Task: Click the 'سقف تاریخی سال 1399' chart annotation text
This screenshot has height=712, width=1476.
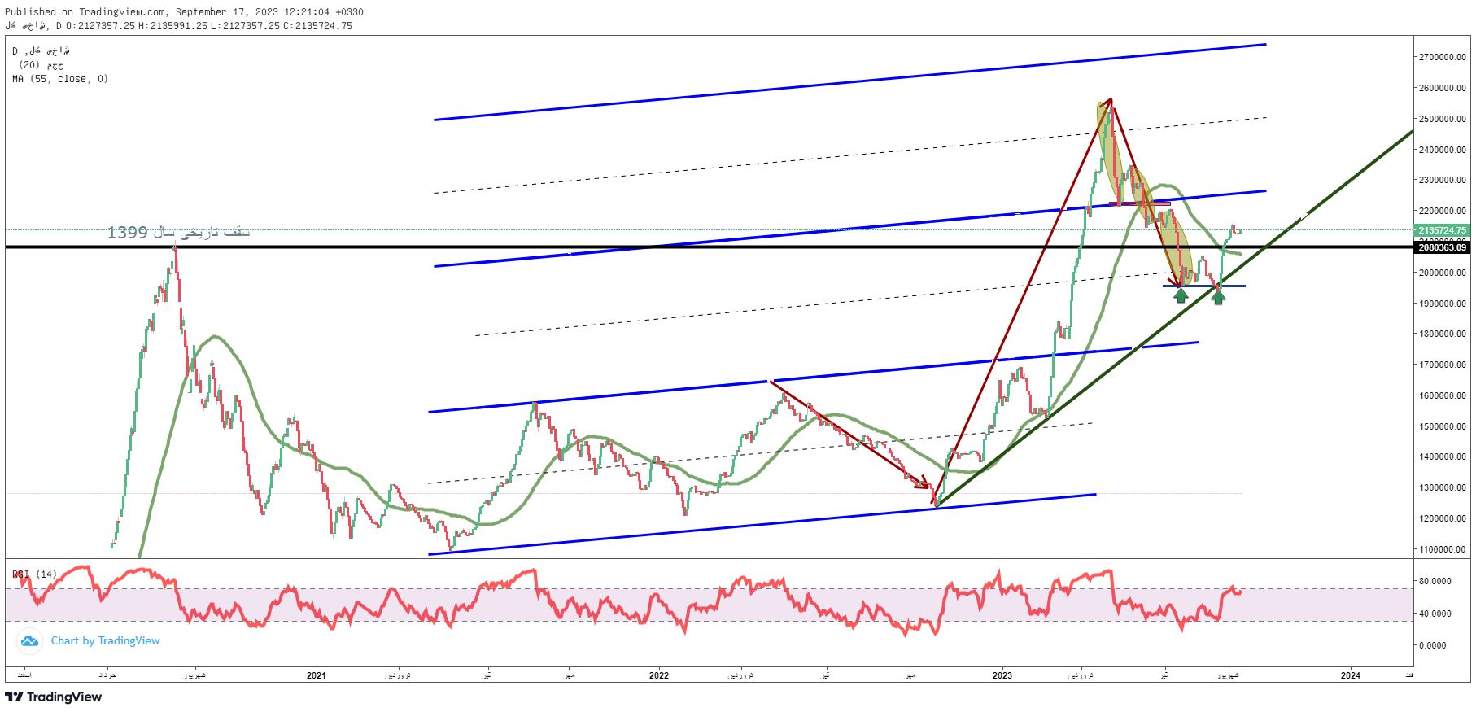Action: 178,233
